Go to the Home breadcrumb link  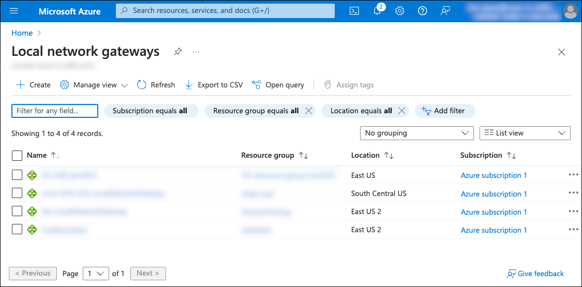[22, 33]
